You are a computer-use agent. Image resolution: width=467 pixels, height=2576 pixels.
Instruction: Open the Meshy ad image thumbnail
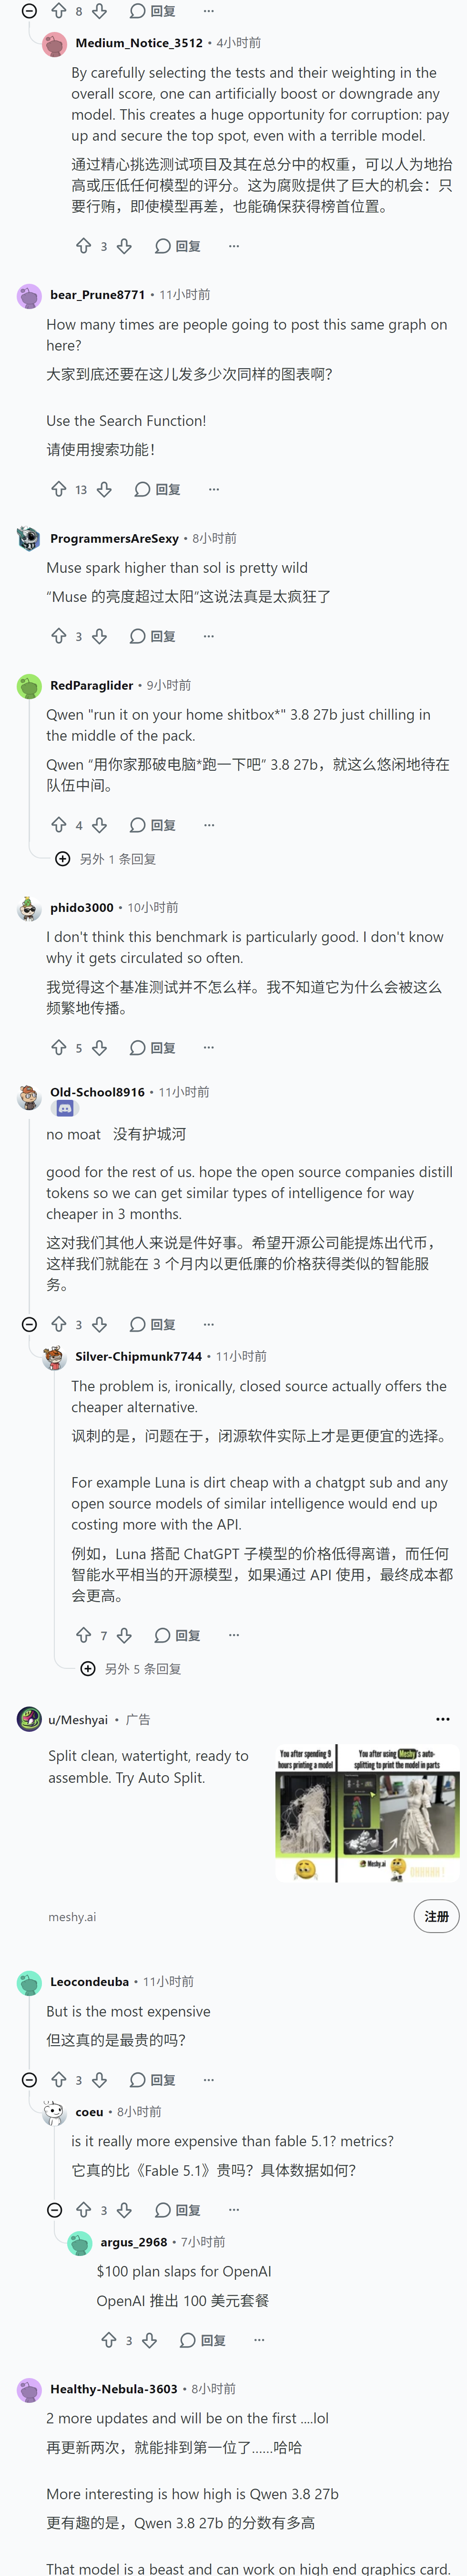(367, 1814)
